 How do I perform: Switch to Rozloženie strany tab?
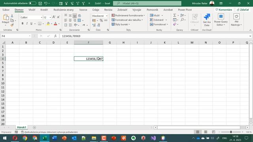pyautogui.click(x=64, y=9)
